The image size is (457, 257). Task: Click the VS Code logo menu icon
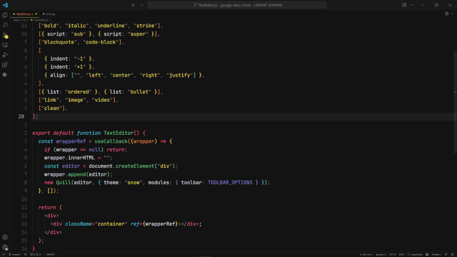5,5
